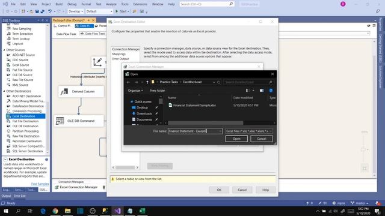The image size is (385, 216).
Task: Open the Analyze menu
Action: click(111, 4)
